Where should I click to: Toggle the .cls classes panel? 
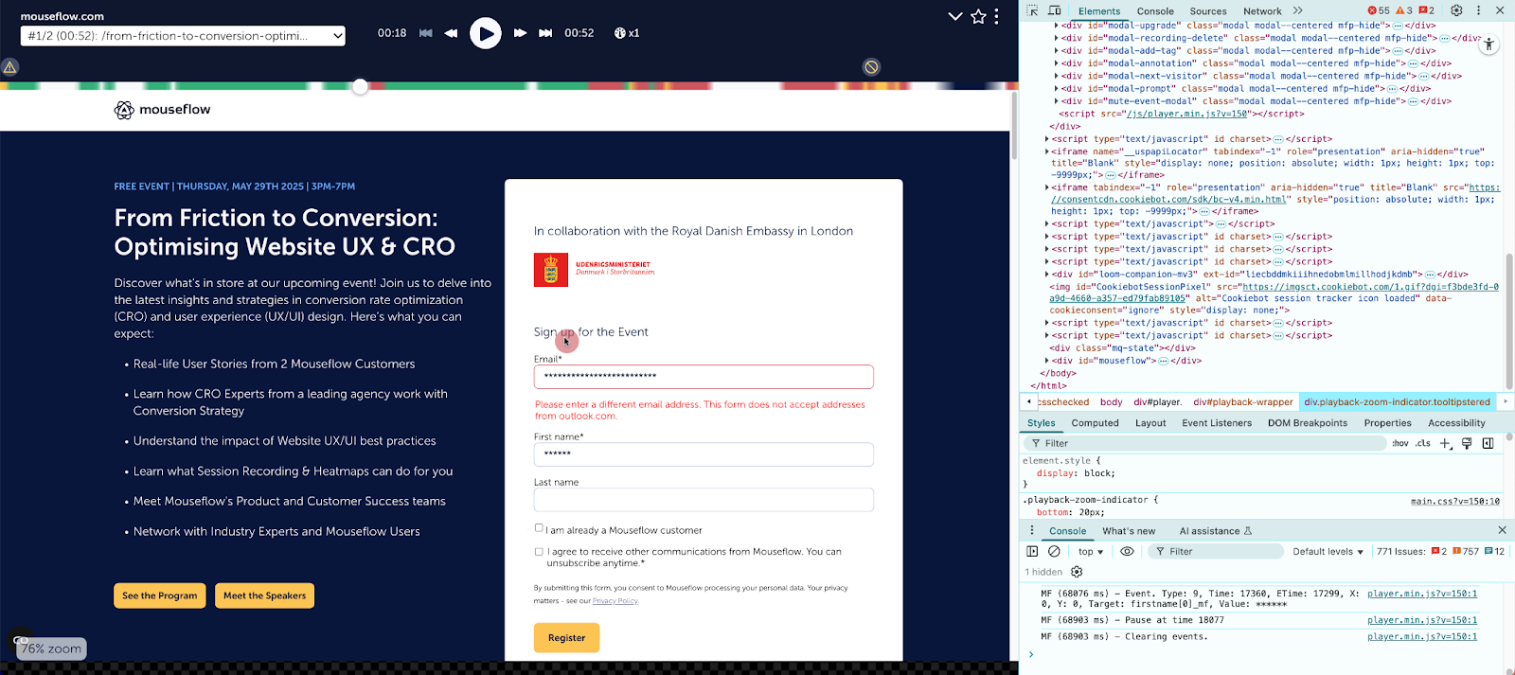click(x=1423, y=443)
